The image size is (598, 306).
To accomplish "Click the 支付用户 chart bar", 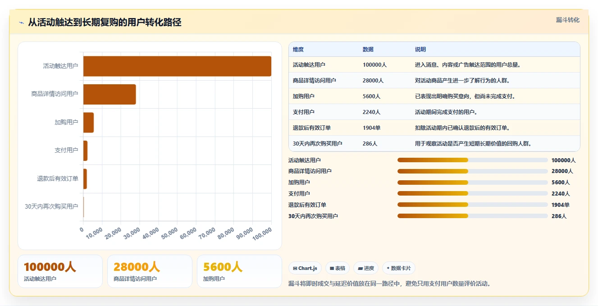I will (85, 151).
